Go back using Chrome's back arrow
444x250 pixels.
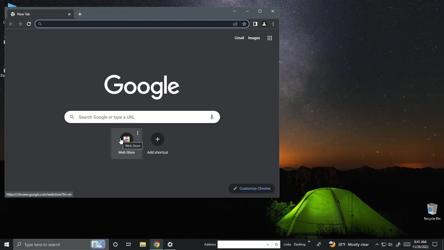click(x=11, y=24)
